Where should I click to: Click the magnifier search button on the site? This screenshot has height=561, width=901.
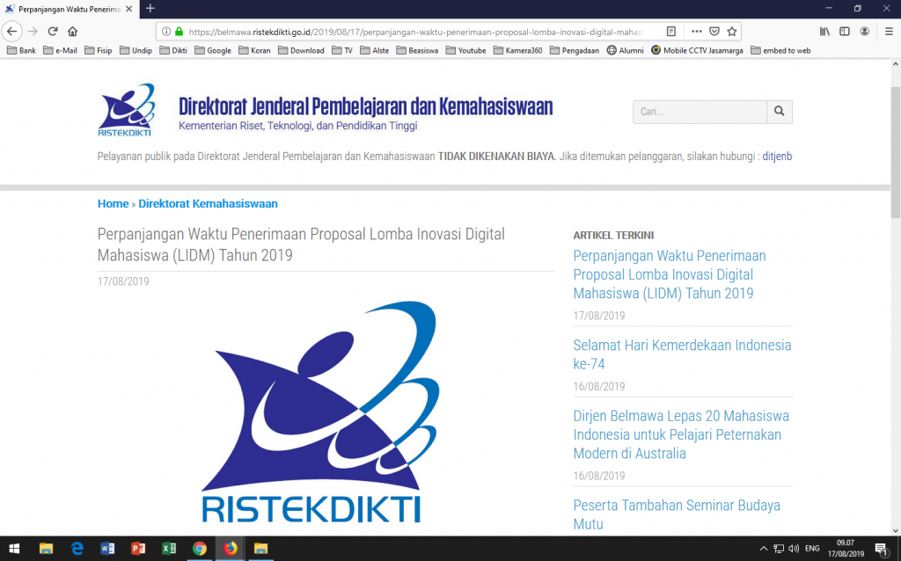tap(780, 112)
